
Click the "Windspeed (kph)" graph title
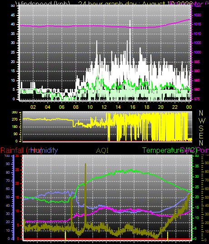click(43, 4)
